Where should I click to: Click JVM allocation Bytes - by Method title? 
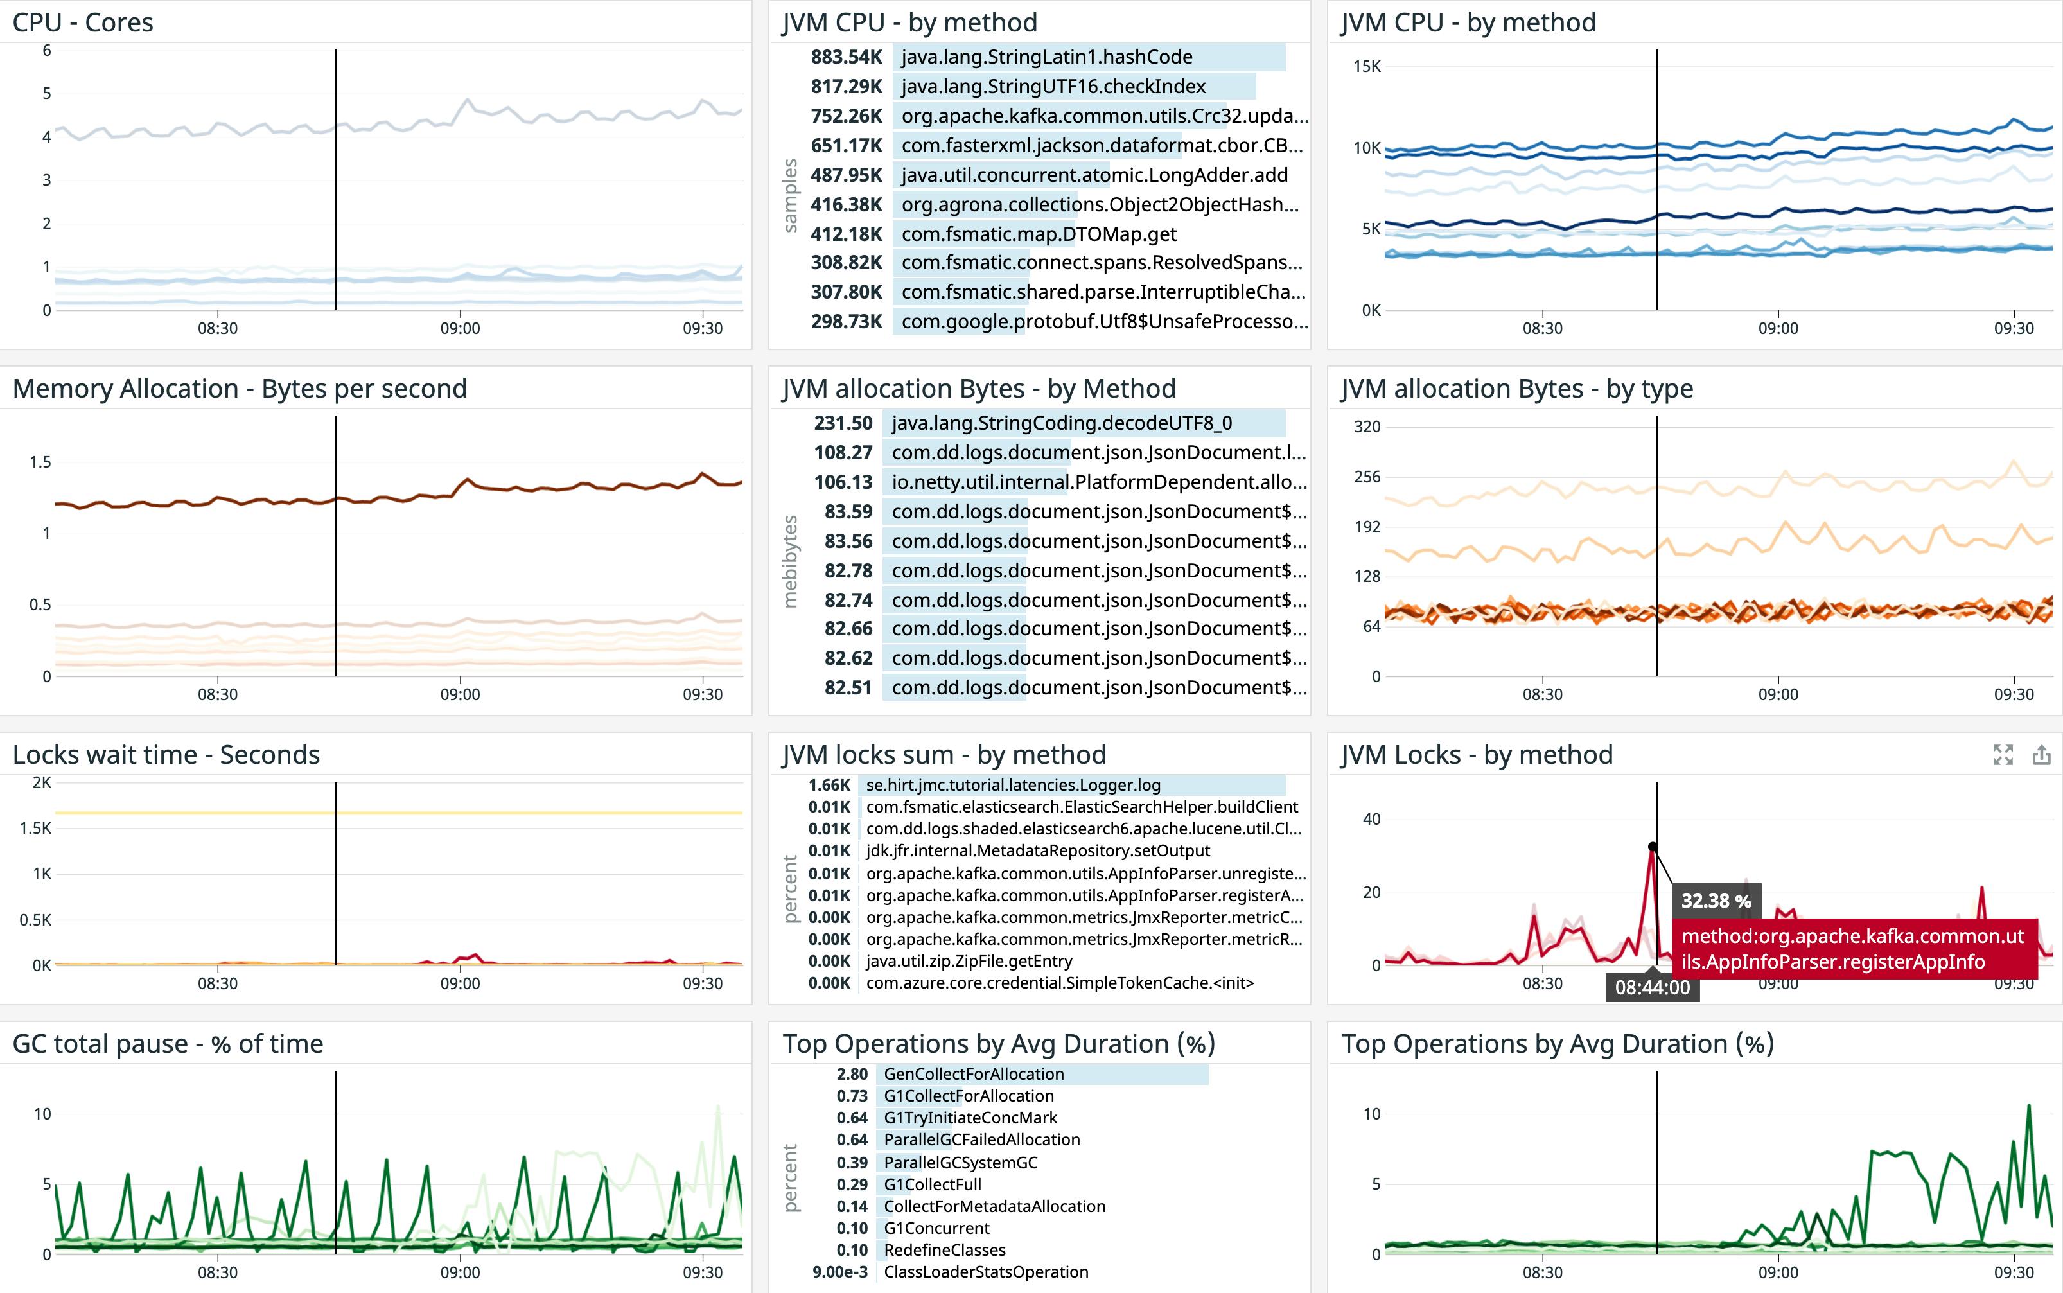979,388
